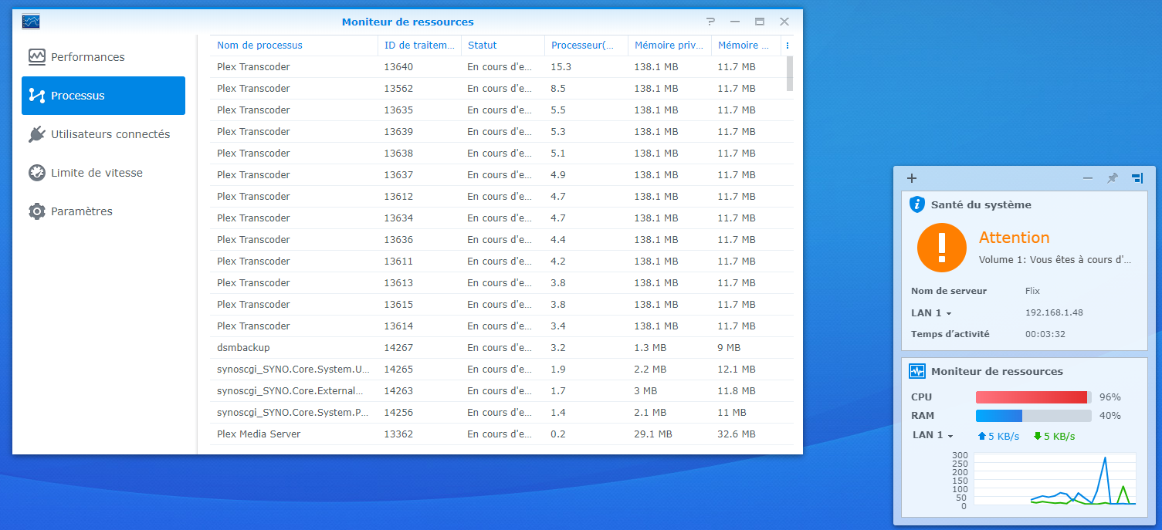
Task: Sort by Nom de processus column
Action: [294, 46]
